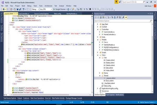The height and width of the screenshot is (105, 157).
Task: Open the Analyze menu
Action: pyautogui.click(x=61, y=6)
